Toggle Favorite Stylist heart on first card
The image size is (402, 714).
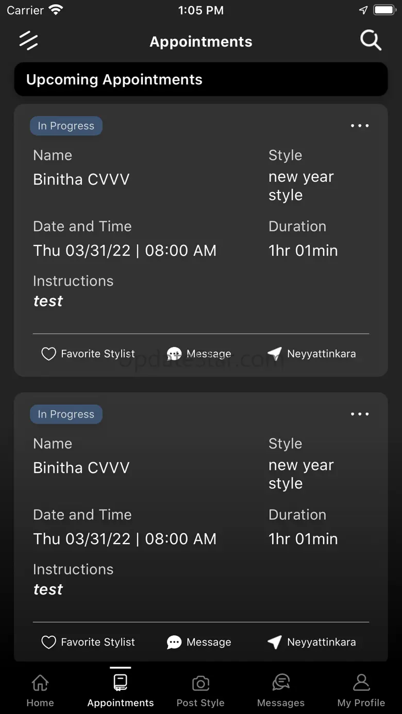pos(48,354)
